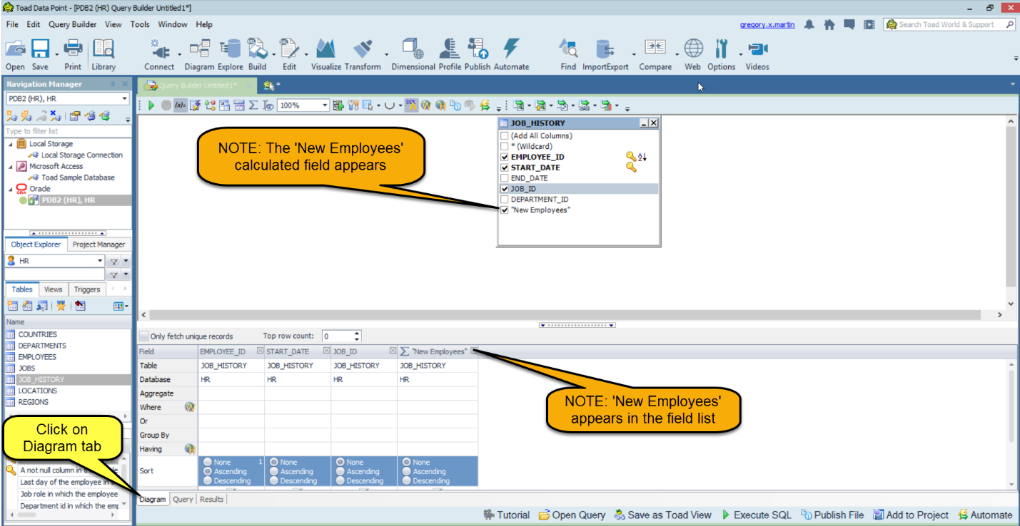Viewport: 1020px width, 526px height.
Task: Click the Type to filter list field
Action: pyautogui.click(x=68, y=131)
